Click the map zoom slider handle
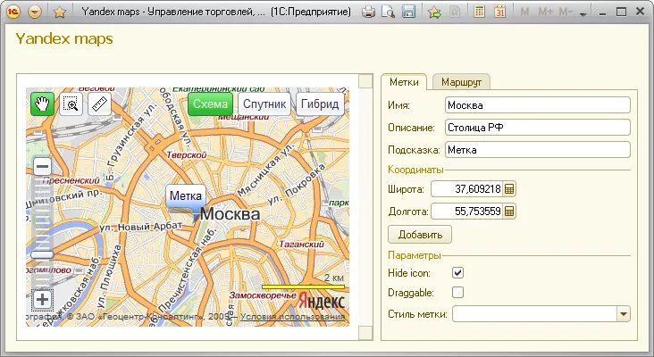This screenshot has height=357, width=654. coord(42,254)
